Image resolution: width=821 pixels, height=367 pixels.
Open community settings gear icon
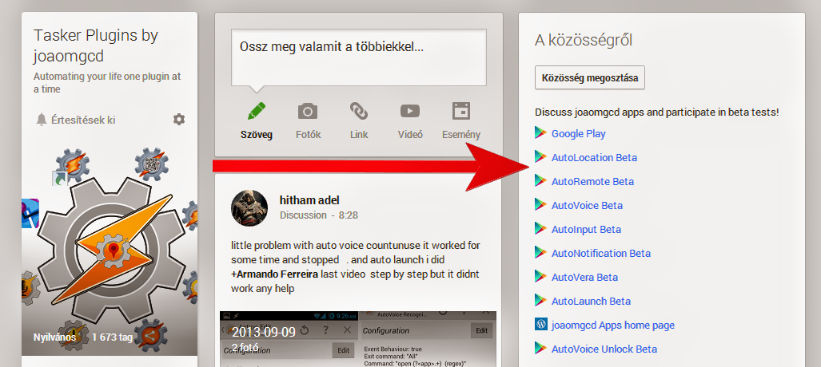(x=179, y=120)
